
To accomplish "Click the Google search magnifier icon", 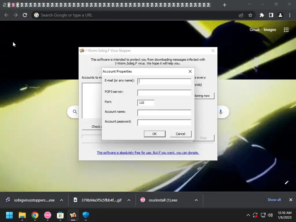I will pos(75,112).
